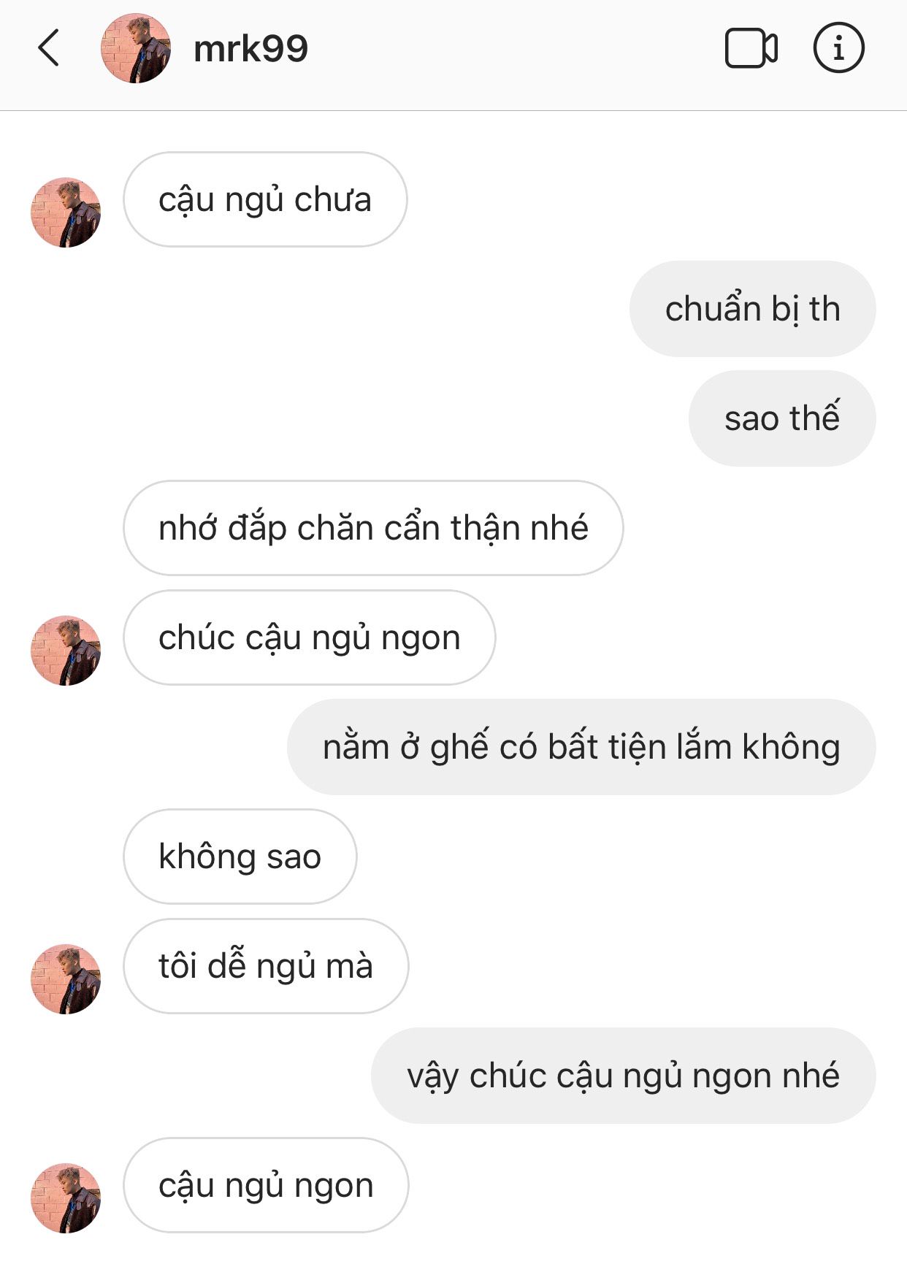Tap avatar beside "cậu ngủ chưa" message
Viewport: 907px width, 1264px height.
click(x=66, y=212)
